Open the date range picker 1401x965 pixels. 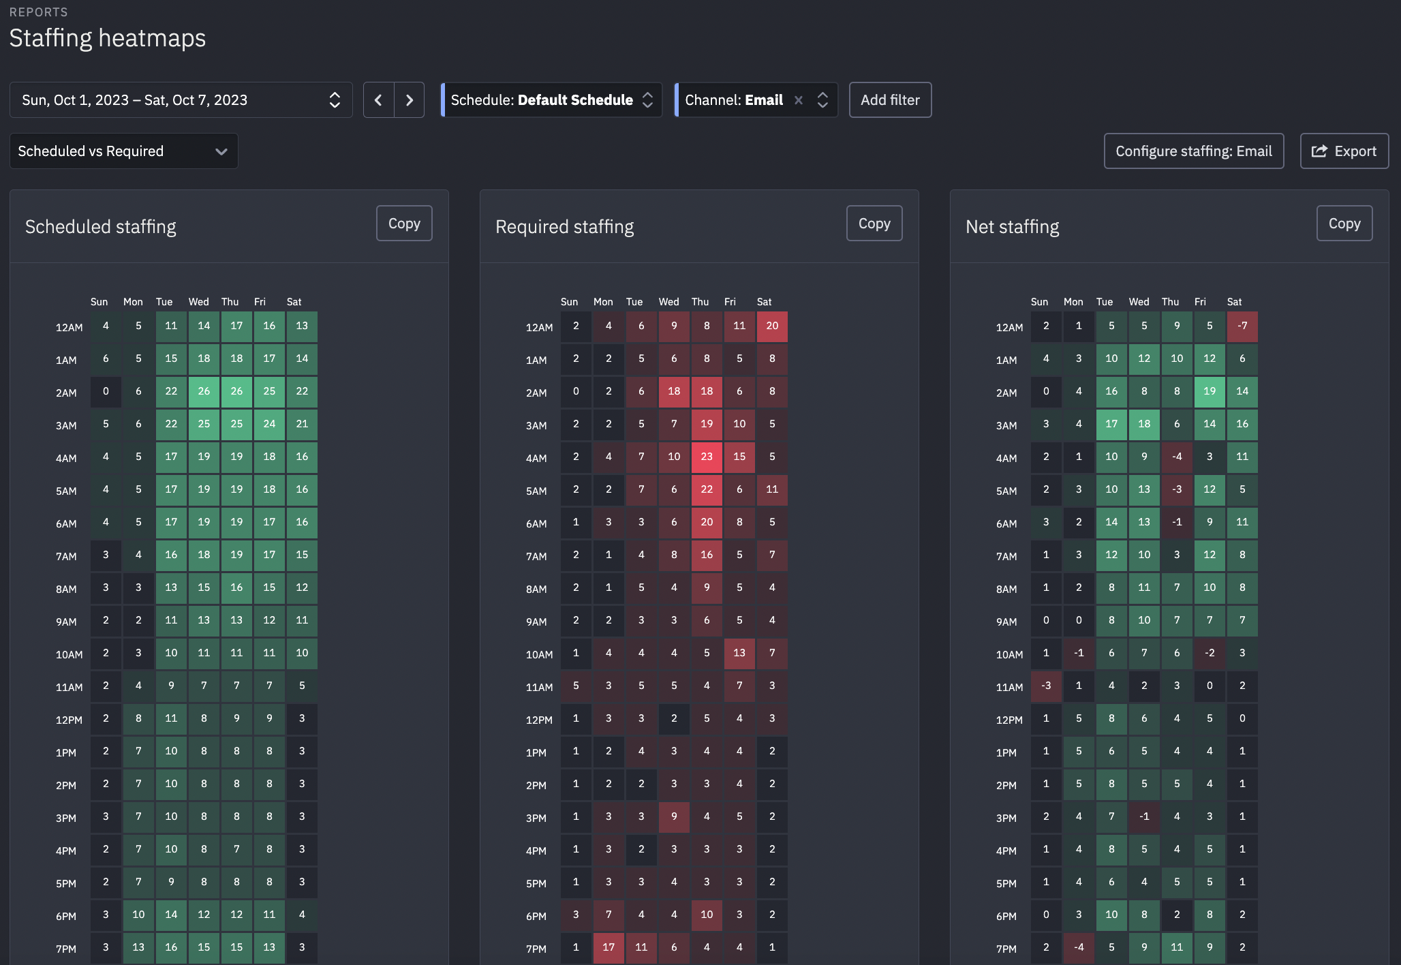[x=181, y=100]
